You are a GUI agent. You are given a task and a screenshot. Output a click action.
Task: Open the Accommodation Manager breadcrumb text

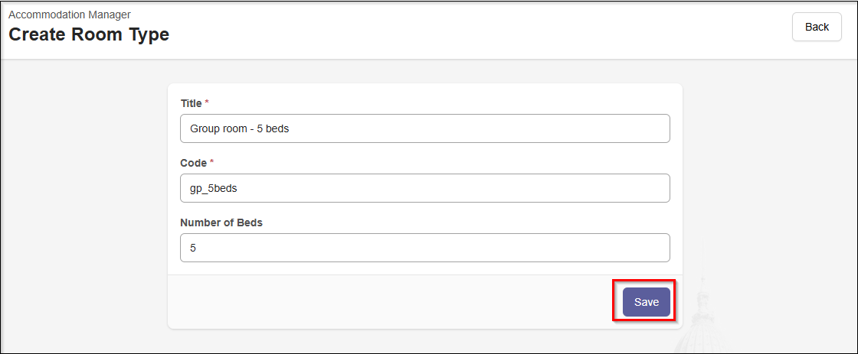tap(70, 15)
